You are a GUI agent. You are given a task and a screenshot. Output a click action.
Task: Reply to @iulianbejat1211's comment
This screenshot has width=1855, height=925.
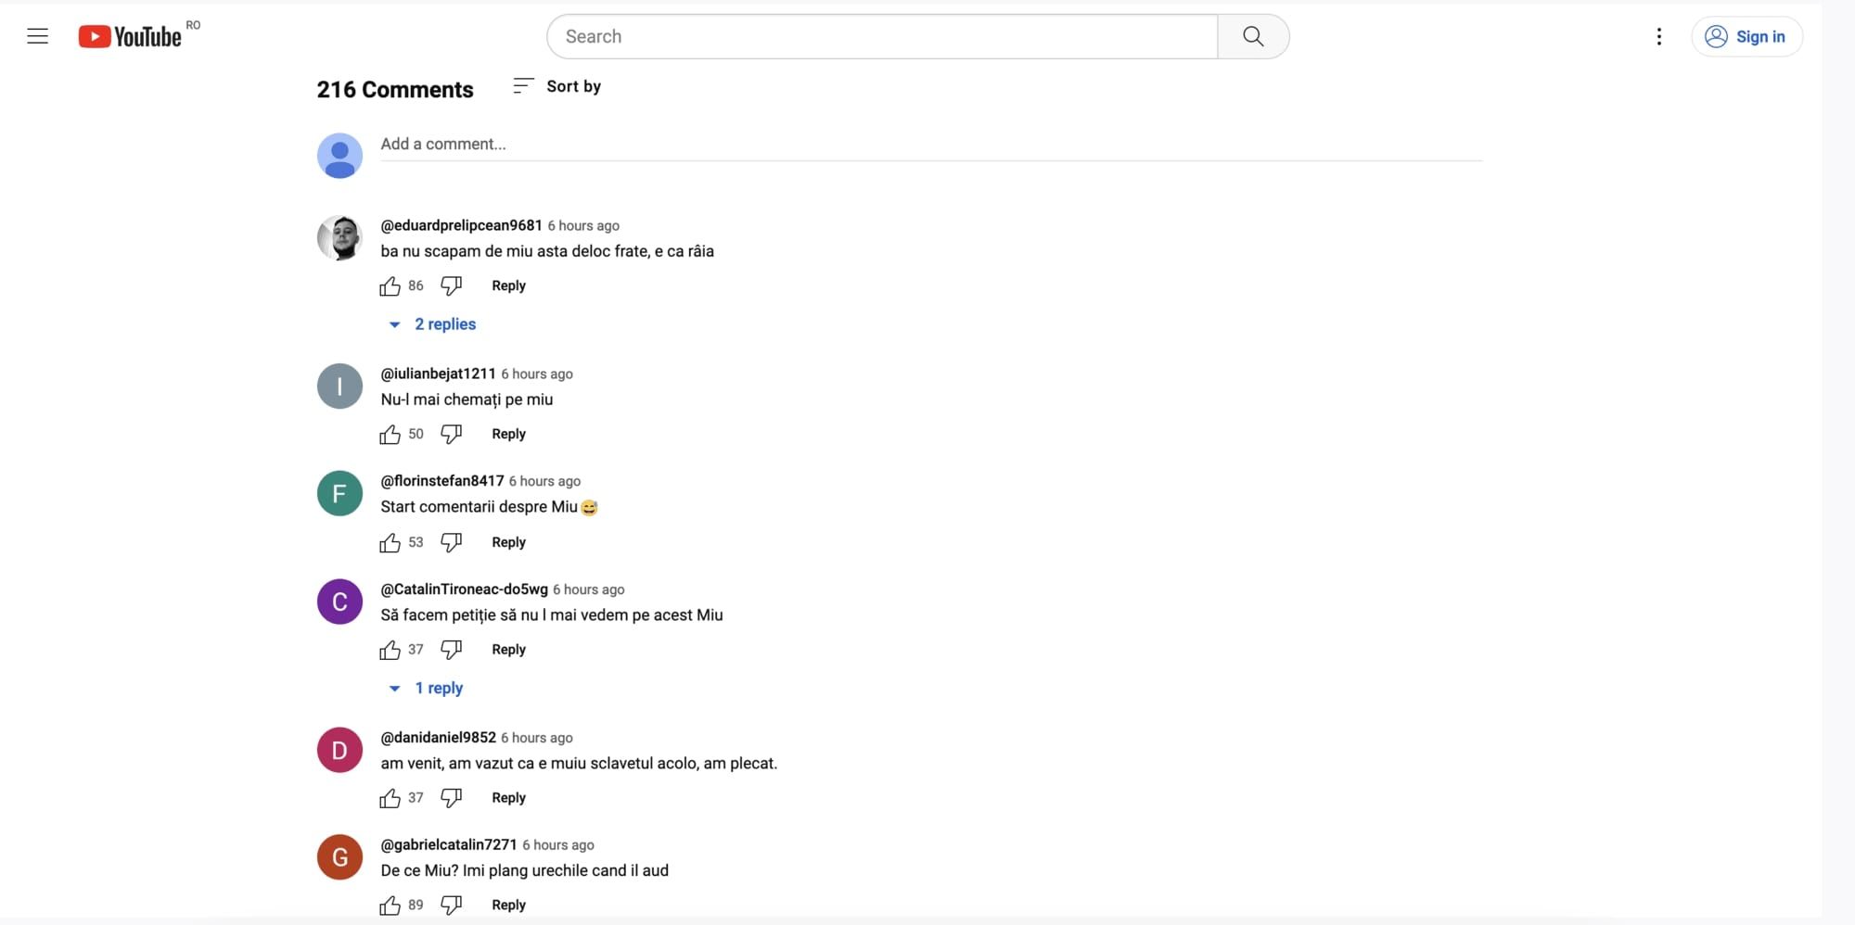(x=508, y=434)
